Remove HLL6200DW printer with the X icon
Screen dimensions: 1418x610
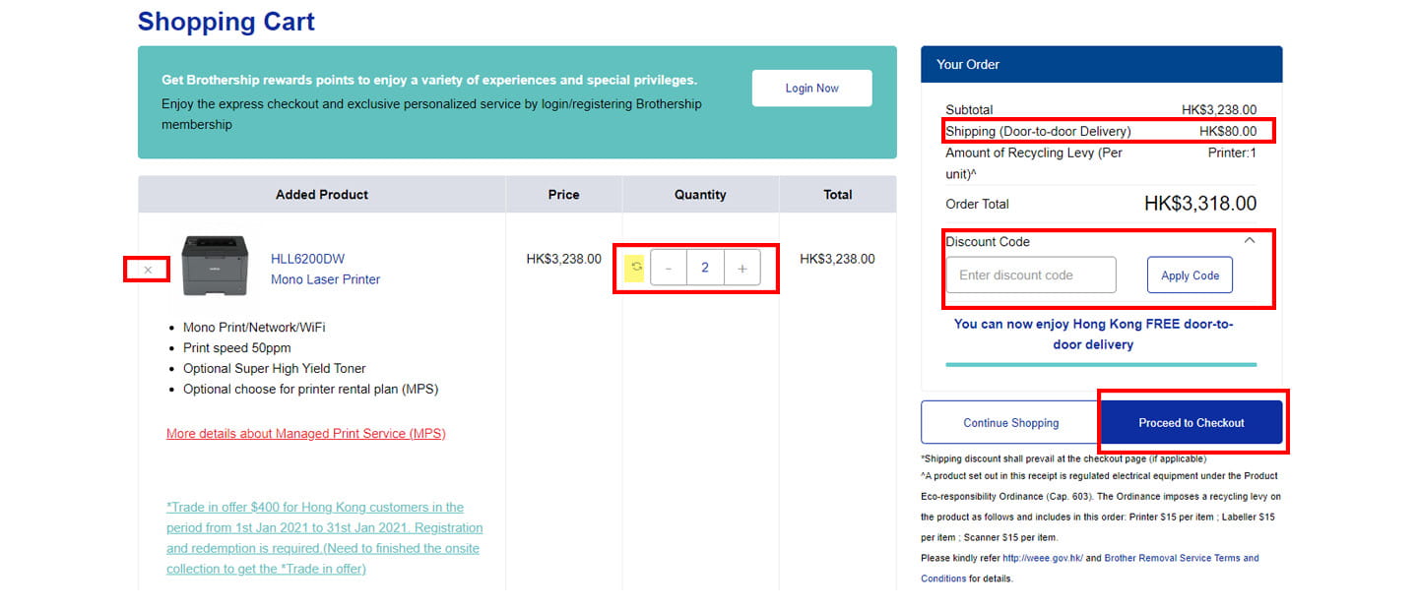point(148,270)
